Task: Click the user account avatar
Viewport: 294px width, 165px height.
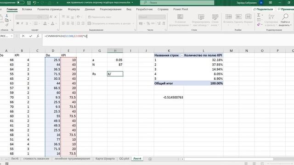Action: coord(261,3)
